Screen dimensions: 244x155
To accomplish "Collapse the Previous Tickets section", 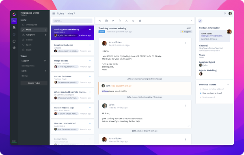I will (x=228, y=85).
